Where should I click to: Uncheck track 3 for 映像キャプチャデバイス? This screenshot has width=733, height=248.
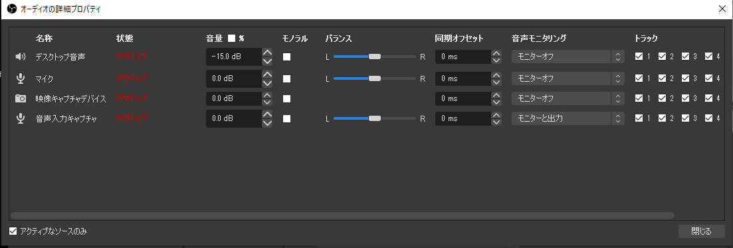(686, 98)
